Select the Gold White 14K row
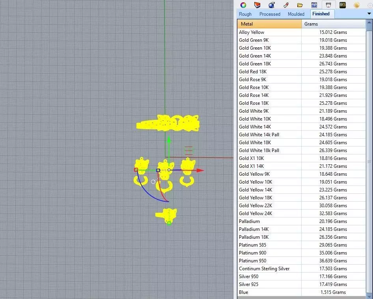The image size is (373, 299). [301, 127]
